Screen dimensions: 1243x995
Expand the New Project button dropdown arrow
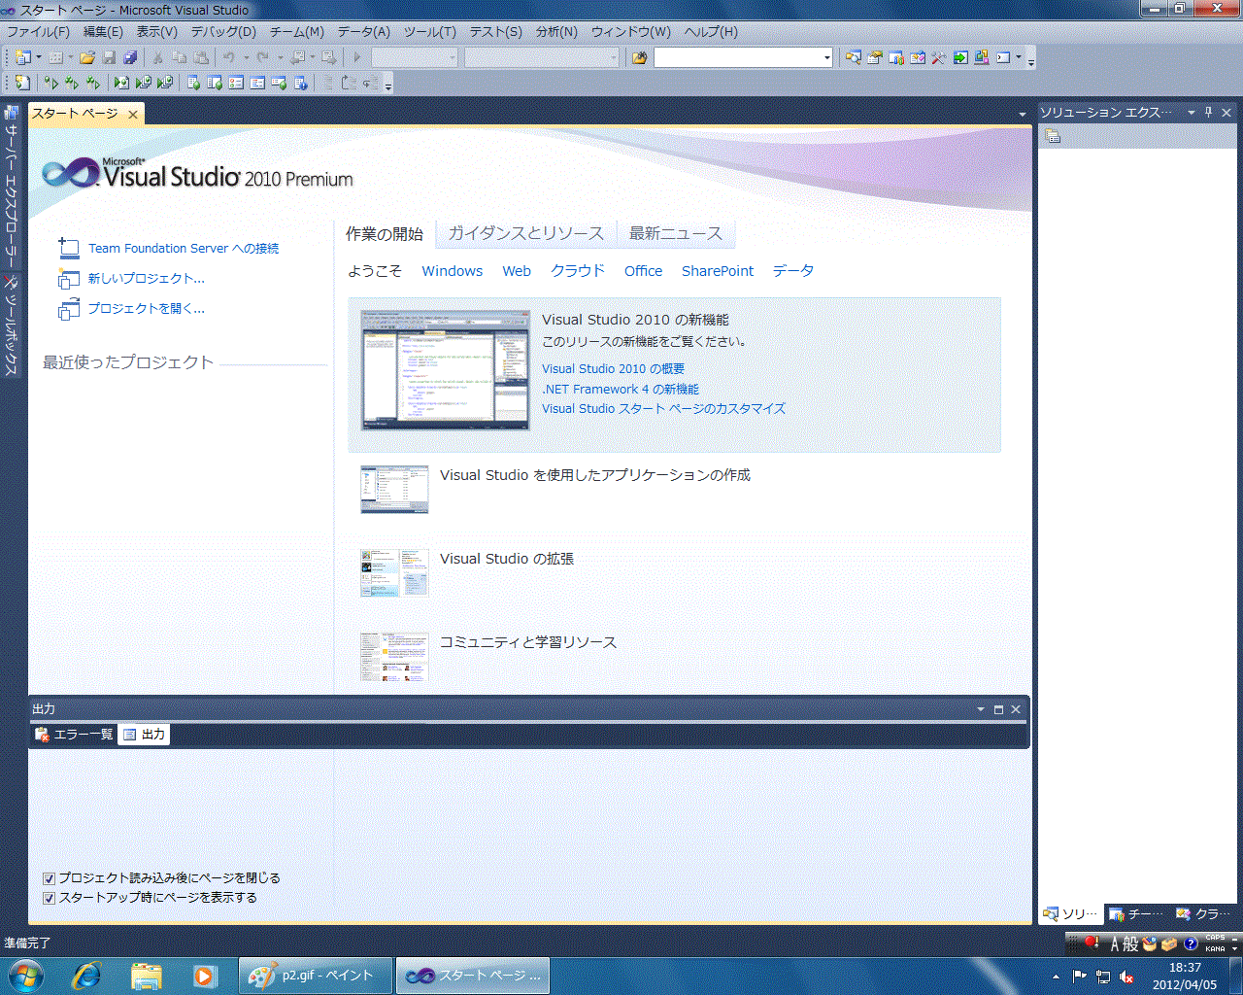tap(39, 58)
